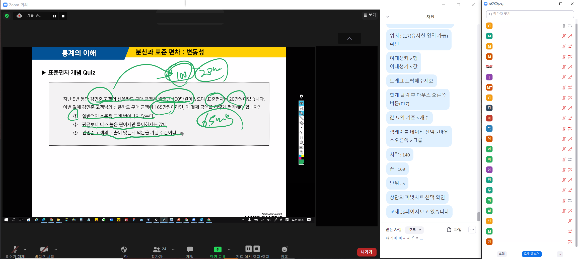Collapse the chat panel with the chevron

pos(388,17)
